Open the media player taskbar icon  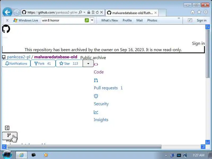pyautogui.click(x=46, y=155)
